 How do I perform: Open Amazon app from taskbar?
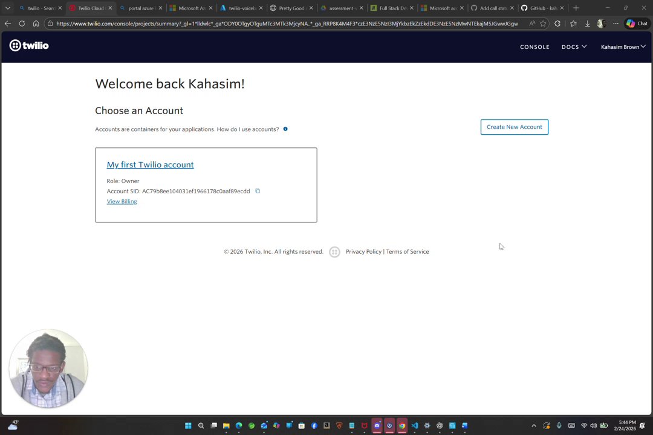[326, 425]
